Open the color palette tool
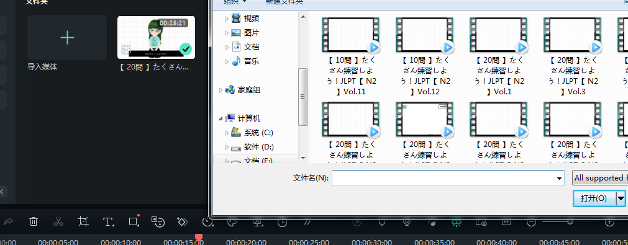The image size is (628, 245). pyautogui.click(x=232, y=222)
